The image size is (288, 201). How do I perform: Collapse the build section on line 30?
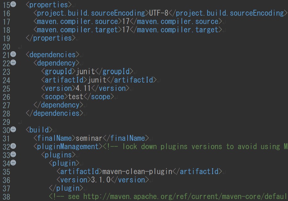tap(13, 129)
